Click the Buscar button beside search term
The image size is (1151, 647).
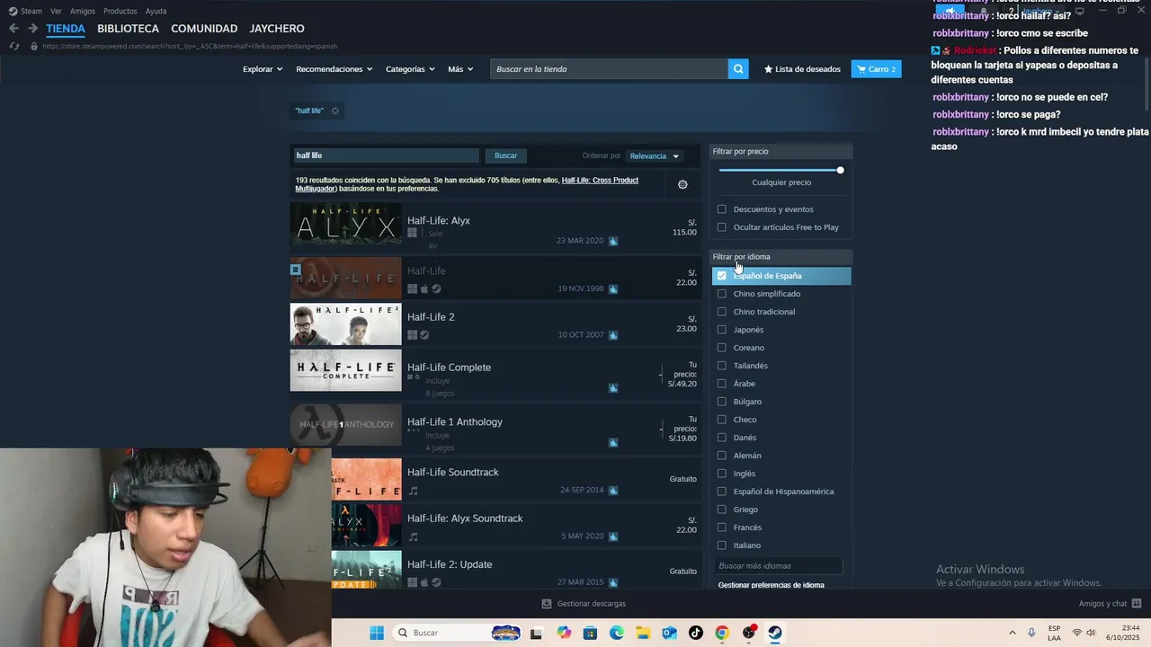[x=505, y=155]
